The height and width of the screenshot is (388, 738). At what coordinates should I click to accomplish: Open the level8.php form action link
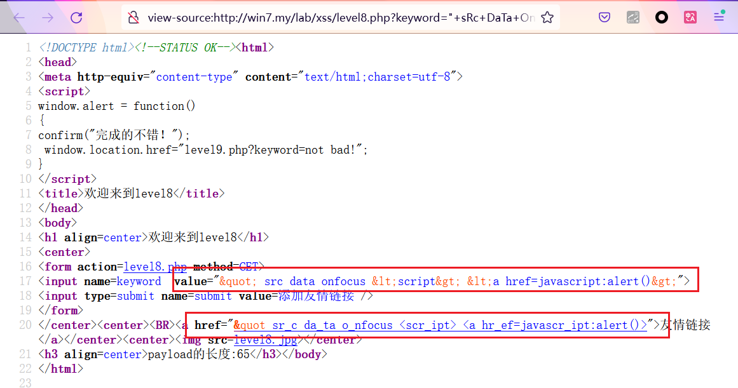pyautogui.click(x=155, y=267)
